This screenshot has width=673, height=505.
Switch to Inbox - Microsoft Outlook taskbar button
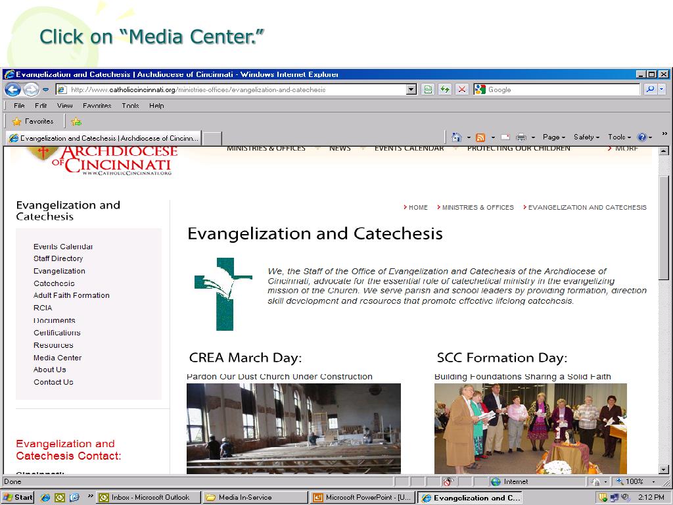pos(147,497)
